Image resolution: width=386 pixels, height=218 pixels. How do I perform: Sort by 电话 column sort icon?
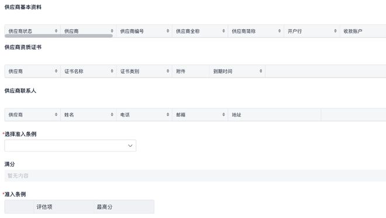[x=168, y=114]
